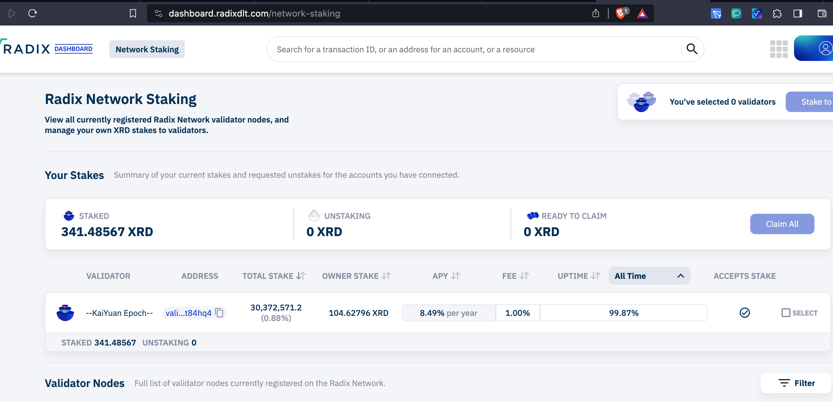Copy the vali...t84hq4 validator address
The height and width of the screenshot is (402, 833).
[x=219, y=313]
